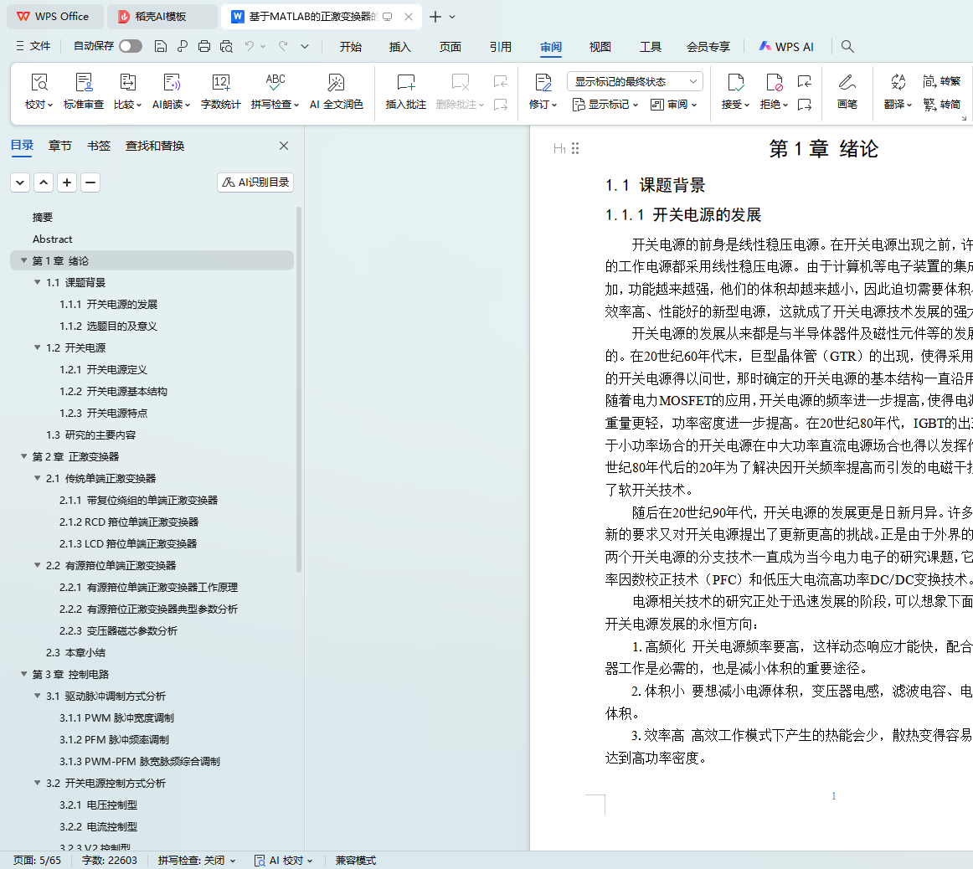973x869 pixels.
Task: Switch to the 视图 ribbon tab
Action: click(600, 47)
